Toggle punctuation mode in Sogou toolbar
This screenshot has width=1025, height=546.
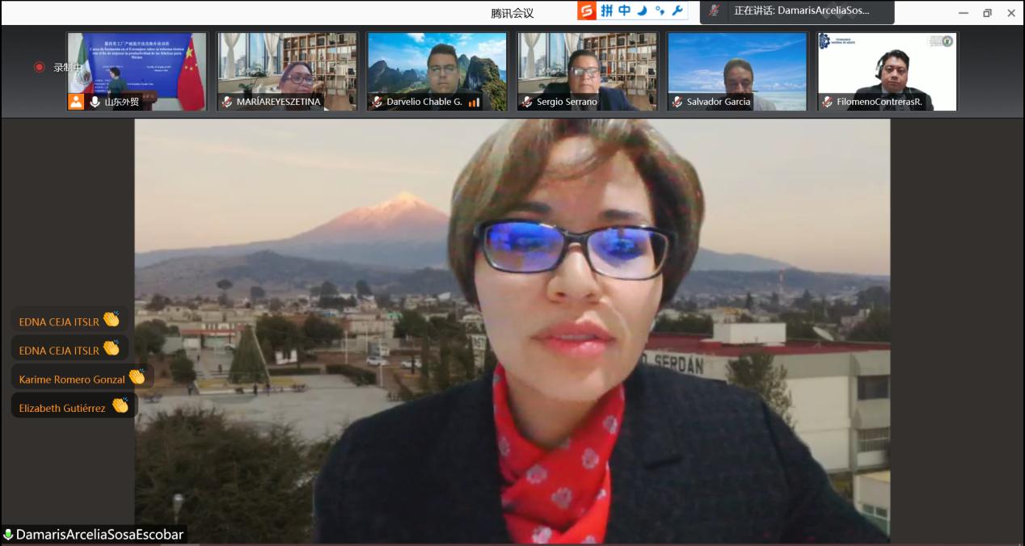(660, 10)
